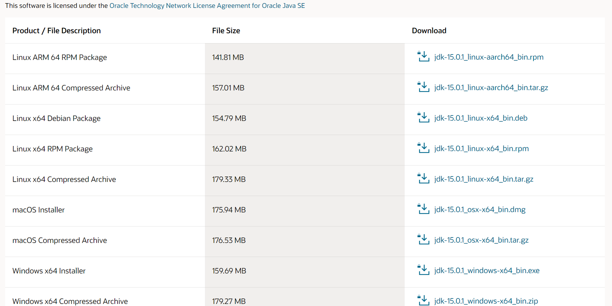612x306 pixels.
Task: Click the 179.33 MB file size
Action: point(229,180)
